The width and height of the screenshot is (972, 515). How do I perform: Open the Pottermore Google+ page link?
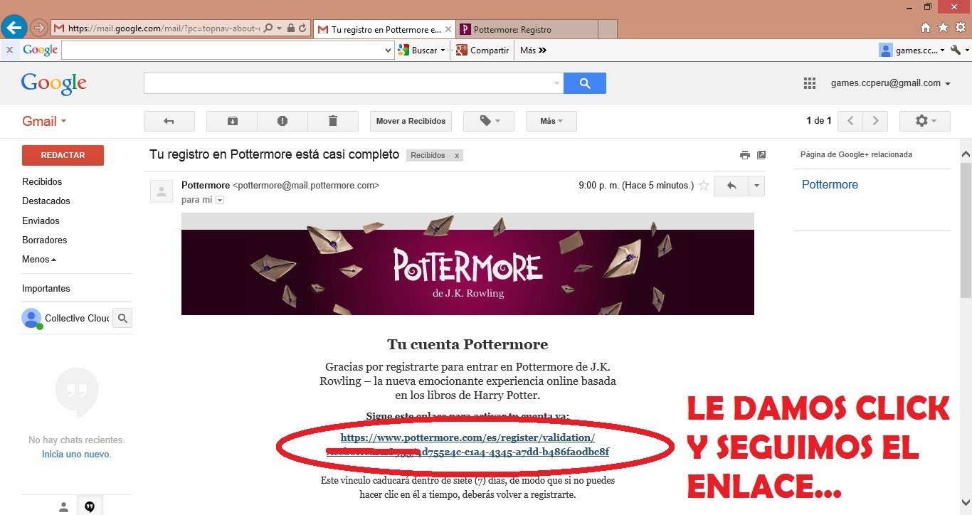tap(830, 184)
